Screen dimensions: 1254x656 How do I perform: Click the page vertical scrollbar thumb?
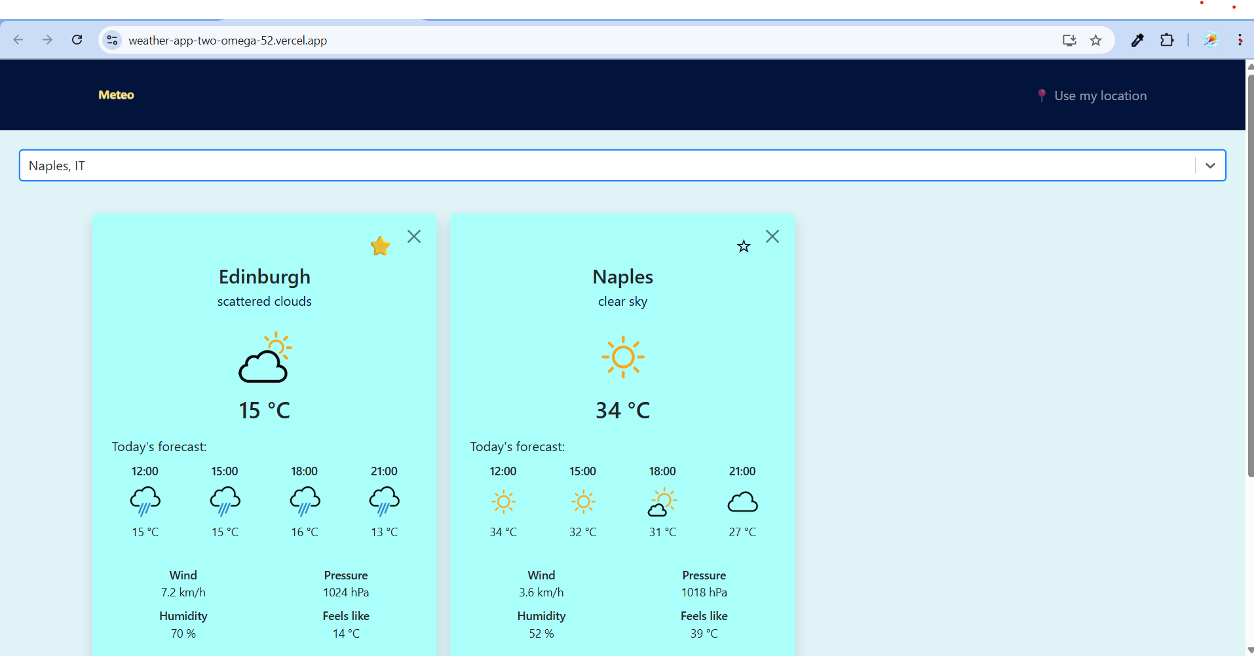tap(1250, 275)
